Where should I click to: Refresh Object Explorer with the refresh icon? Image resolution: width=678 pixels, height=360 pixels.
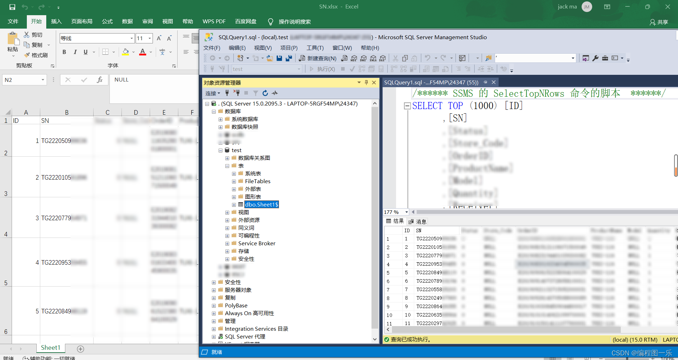pyautogui.click(x=265, y=93)
